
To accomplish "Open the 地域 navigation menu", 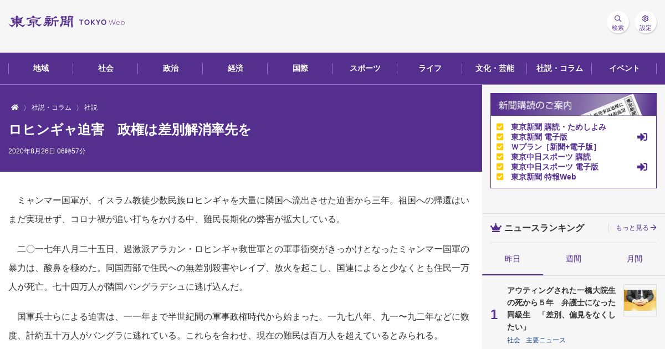I will point(41,69).
